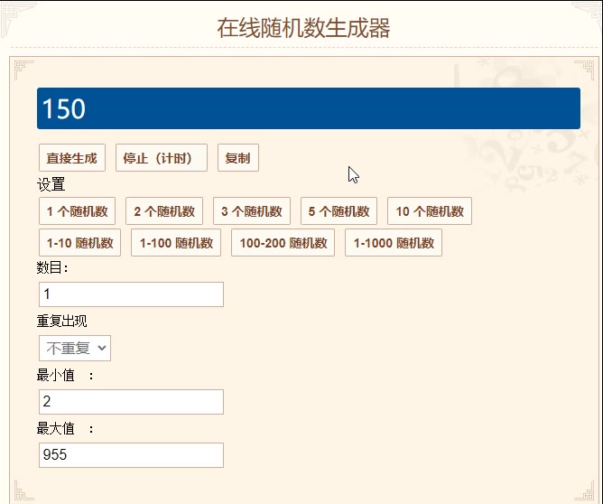Copy the result with 复制 button

click(x=237, y=157)
